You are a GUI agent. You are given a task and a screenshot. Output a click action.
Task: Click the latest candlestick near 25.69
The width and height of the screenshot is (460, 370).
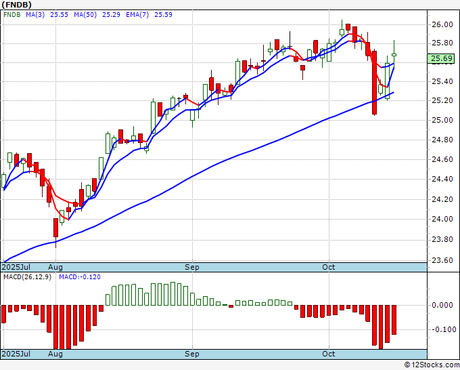click(x=394, y=55)
